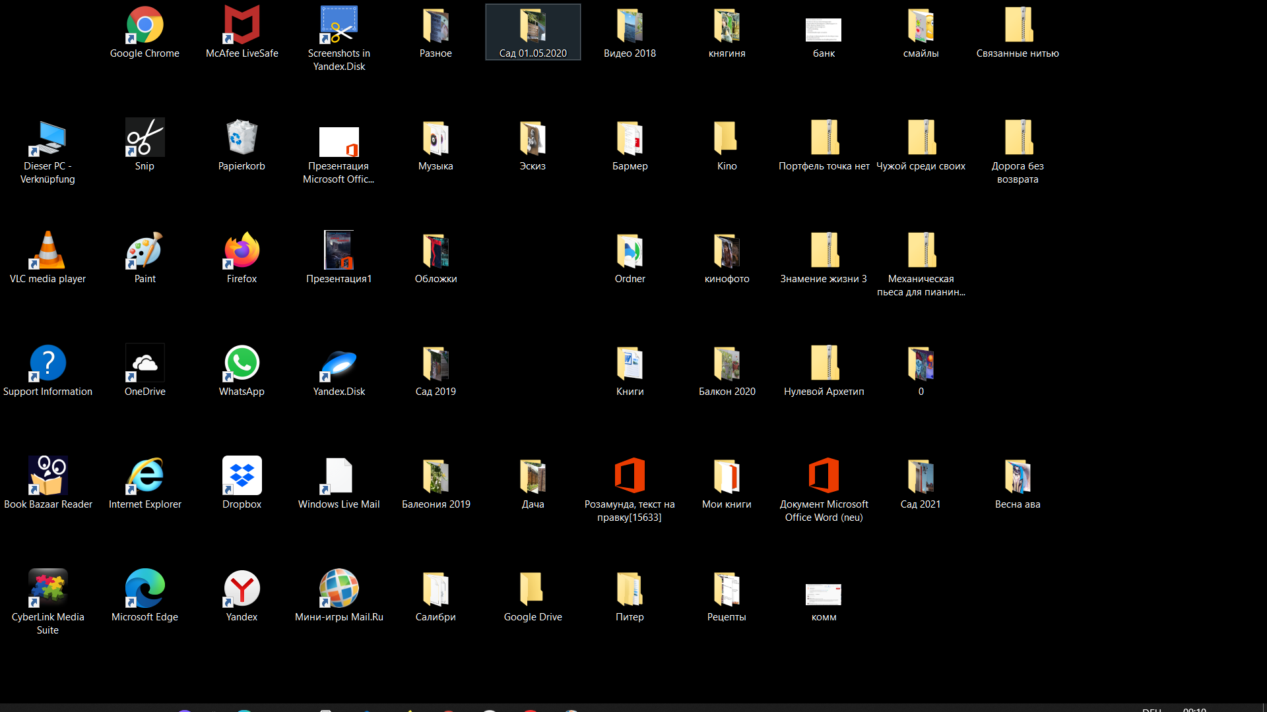Select the Сад 01..05.2020 folder
The image size is (1267, 712).
click(x=533, y=26)
